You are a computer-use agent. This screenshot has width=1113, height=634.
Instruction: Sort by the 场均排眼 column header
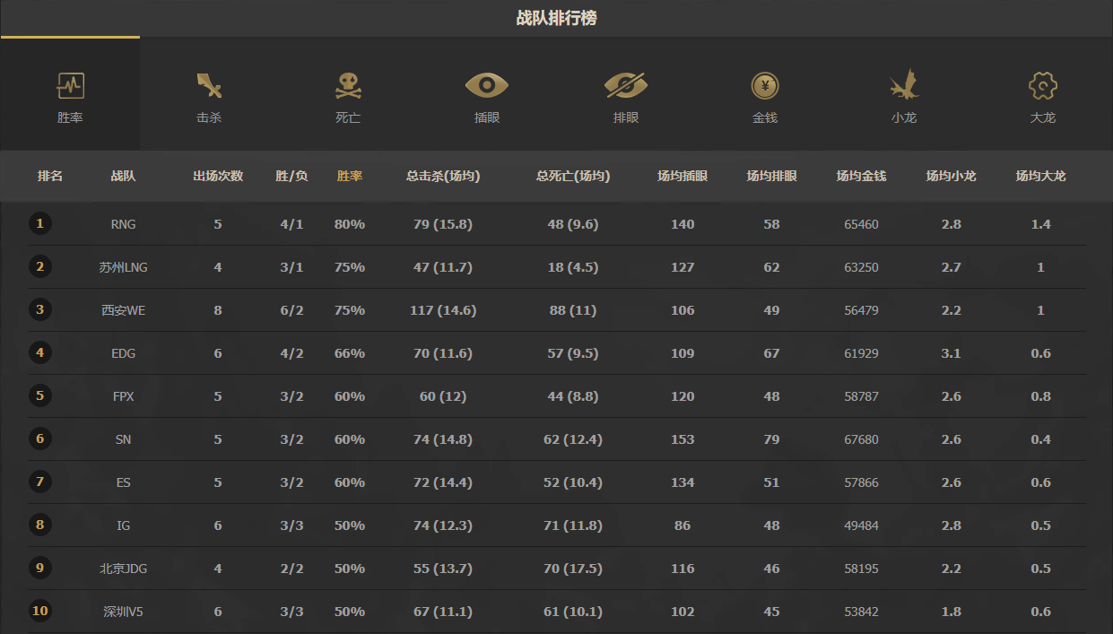(772, 177)
